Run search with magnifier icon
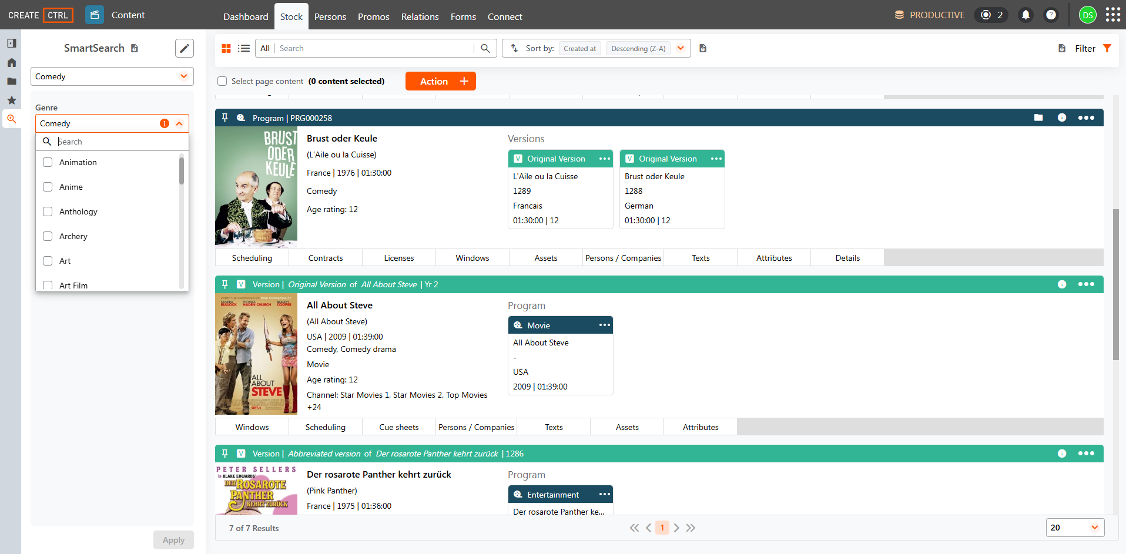 click(485, 48)
